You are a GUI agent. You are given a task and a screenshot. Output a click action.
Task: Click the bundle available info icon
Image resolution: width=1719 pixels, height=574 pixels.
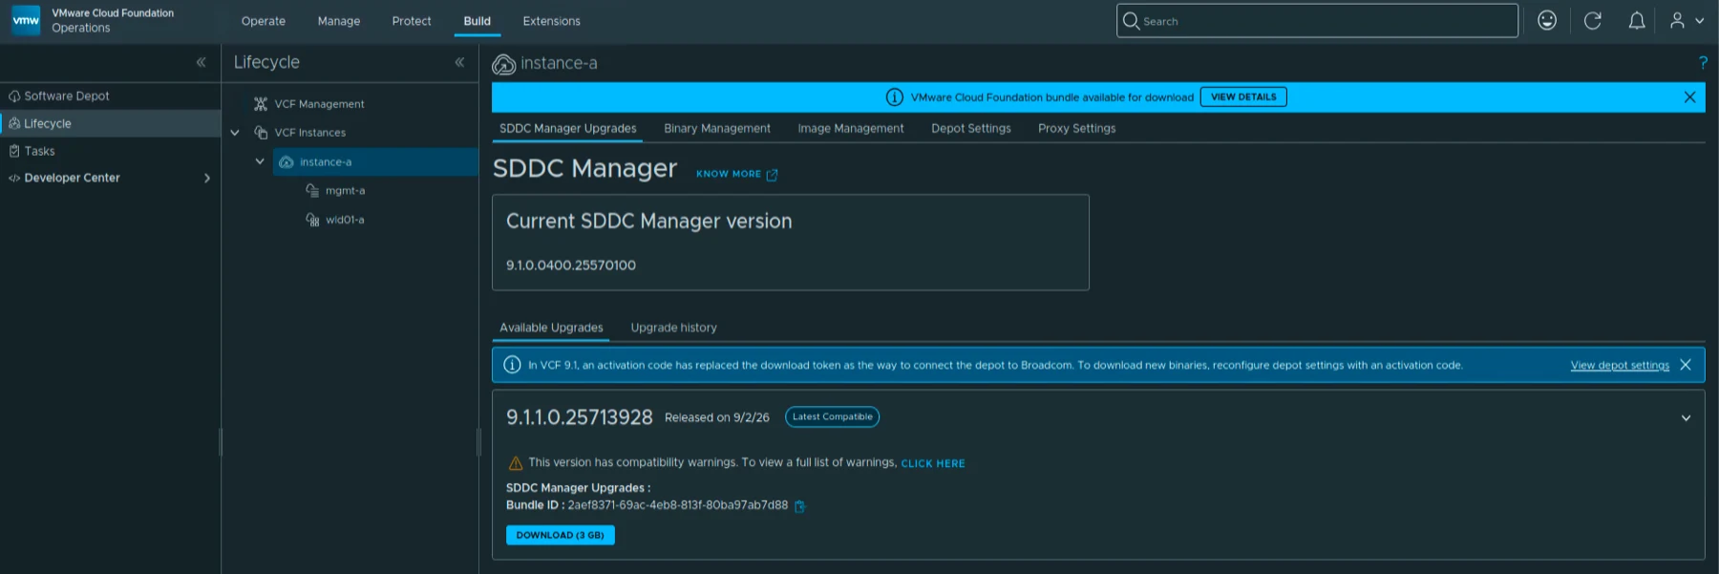(x=895, y=97)
